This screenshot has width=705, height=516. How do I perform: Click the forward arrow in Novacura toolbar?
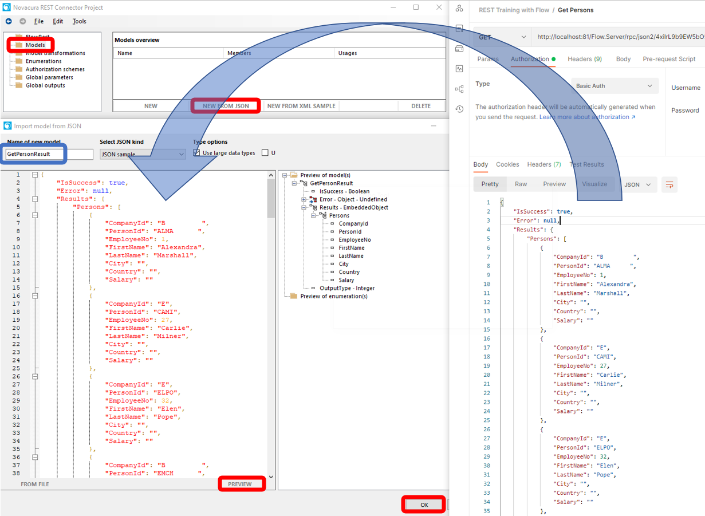[x=23, y=21]
